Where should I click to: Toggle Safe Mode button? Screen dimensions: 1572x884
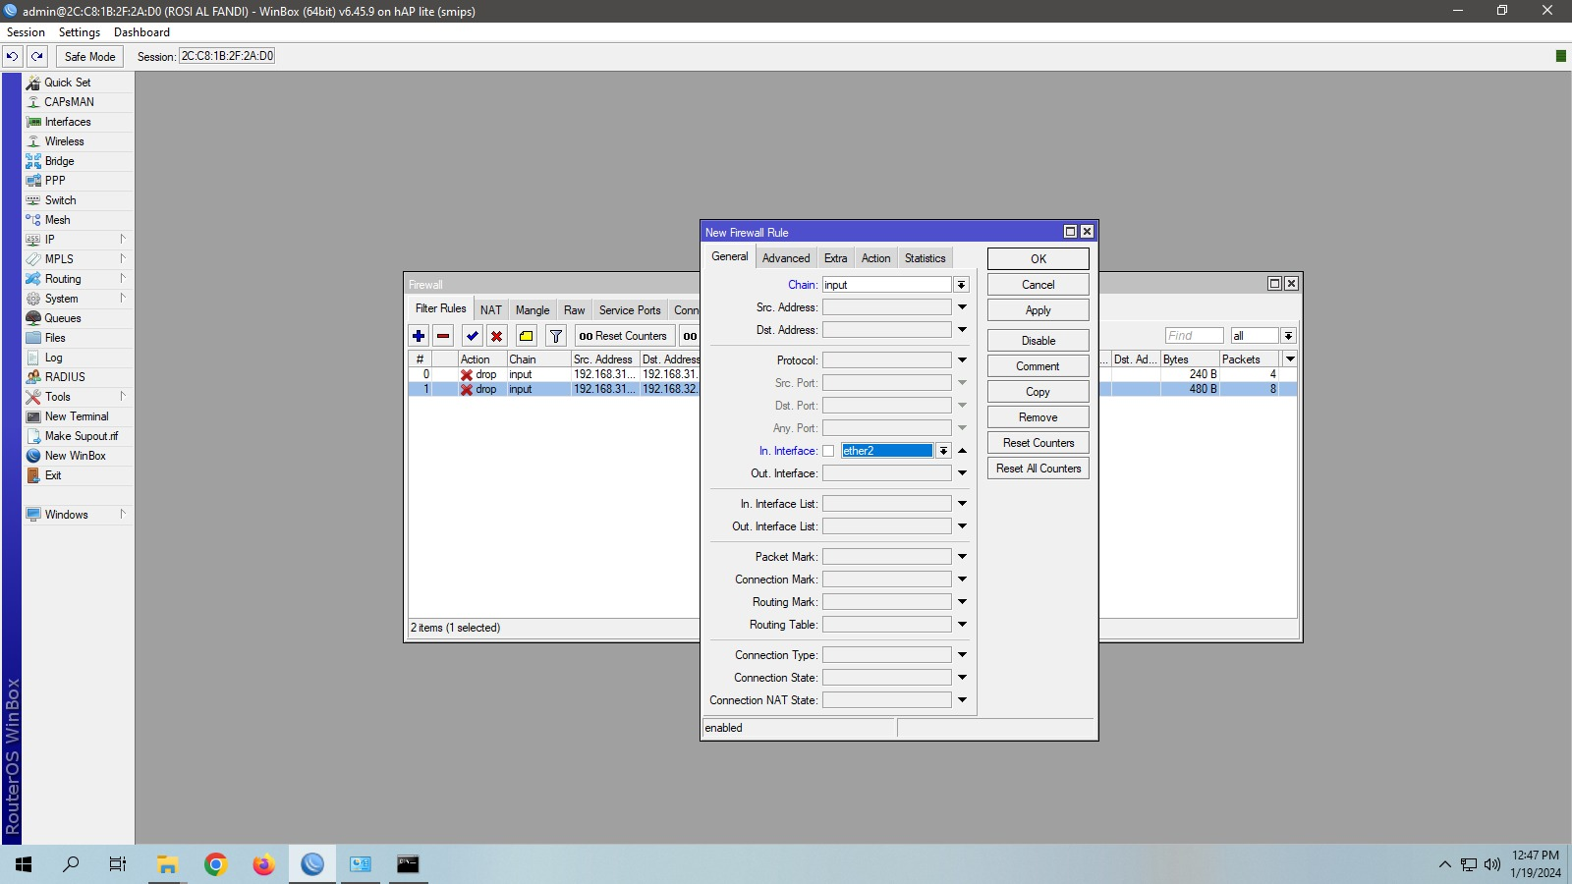(89, 57)
